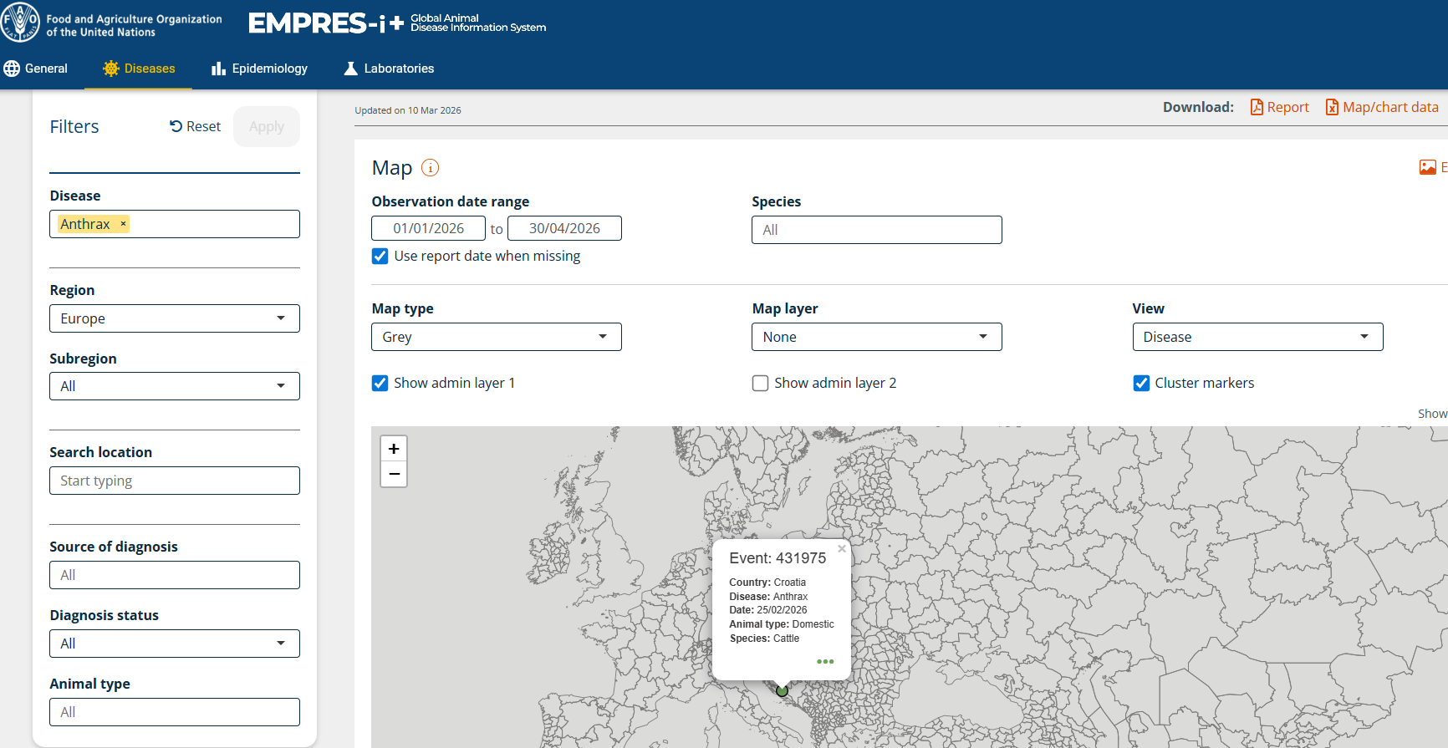The height and width of the screenshot is (748, 1448).
Task: Focus the Search location input field
Action: (x=175, y=481)
